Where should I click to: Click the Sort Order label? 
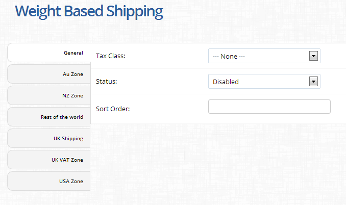(113, 109)
